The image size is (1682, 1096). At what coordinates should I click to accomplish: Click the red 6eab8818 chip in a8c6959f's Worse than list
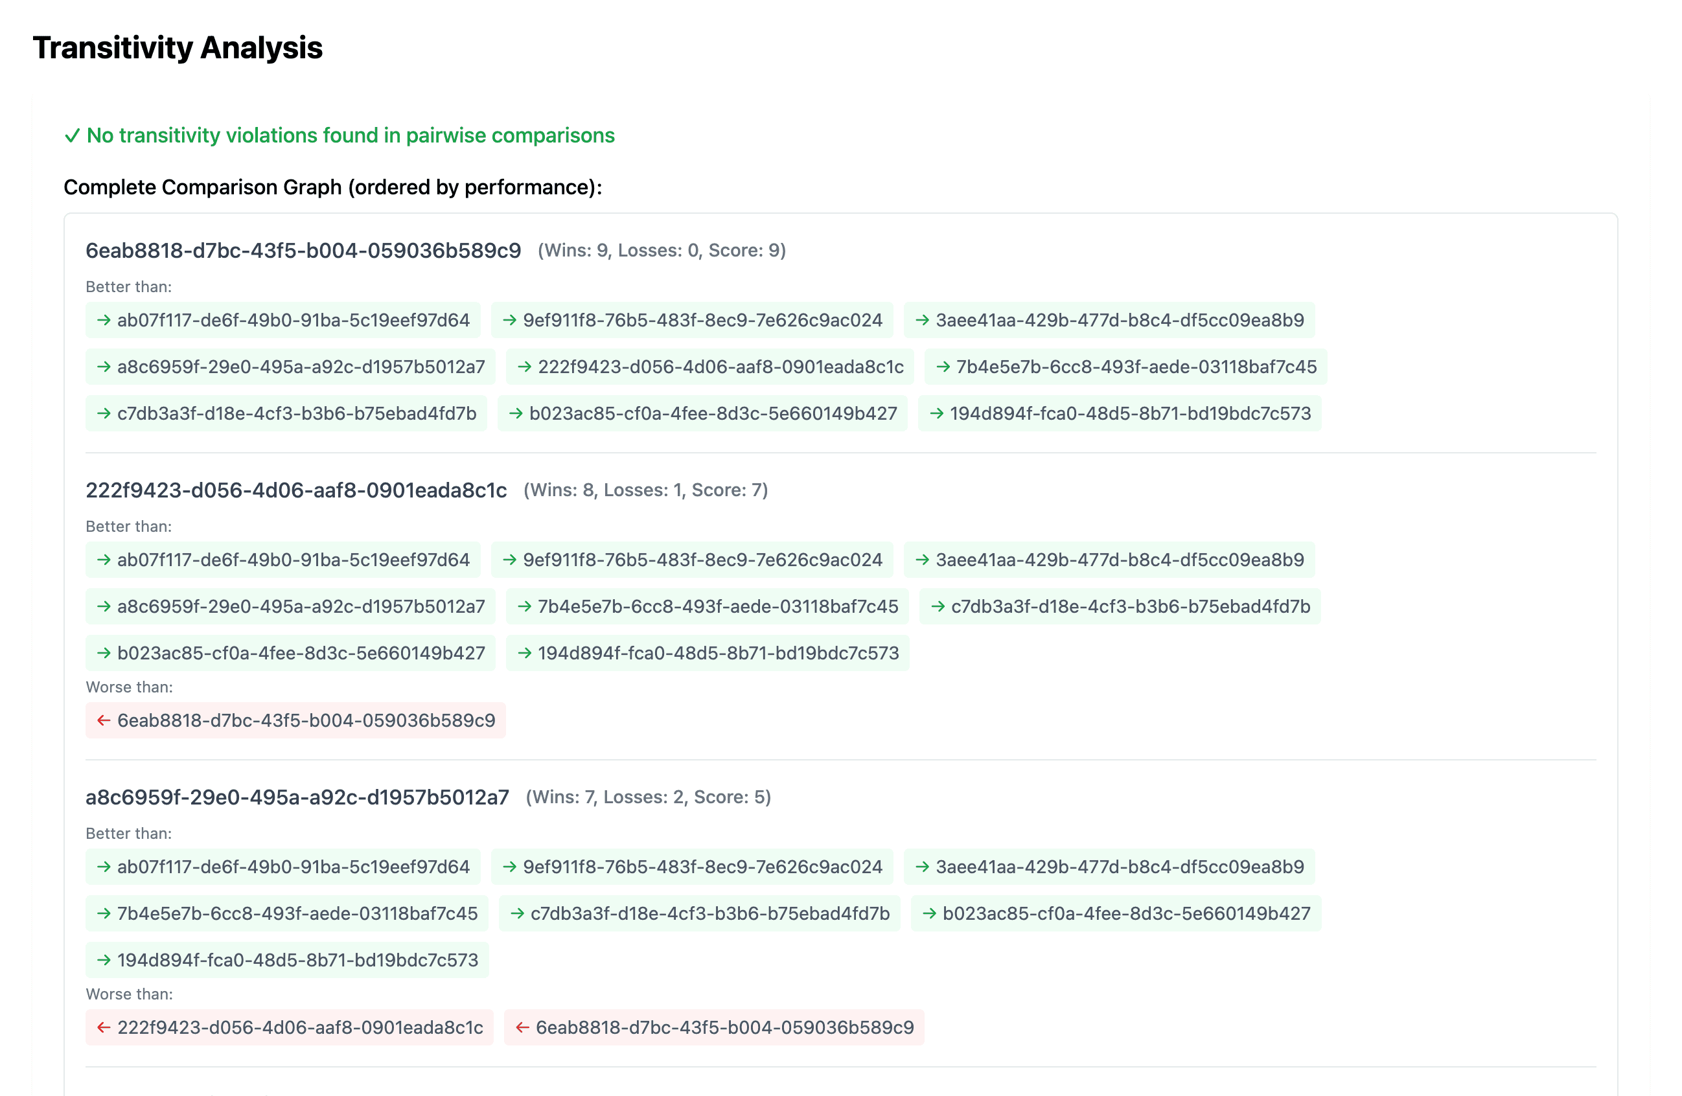pos(714,1027)
